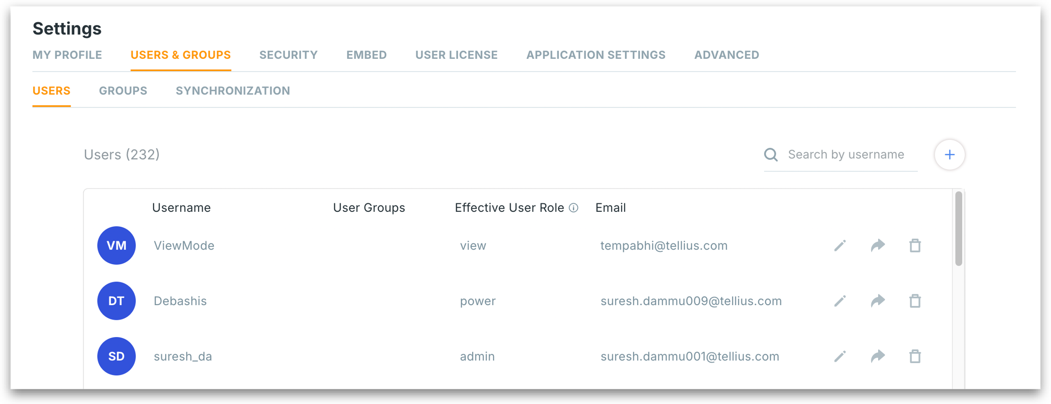This screenshot has height=404, width=1051.
Task: Edit the Debashis user via pencil icon
Action: (x=840, y=301)
